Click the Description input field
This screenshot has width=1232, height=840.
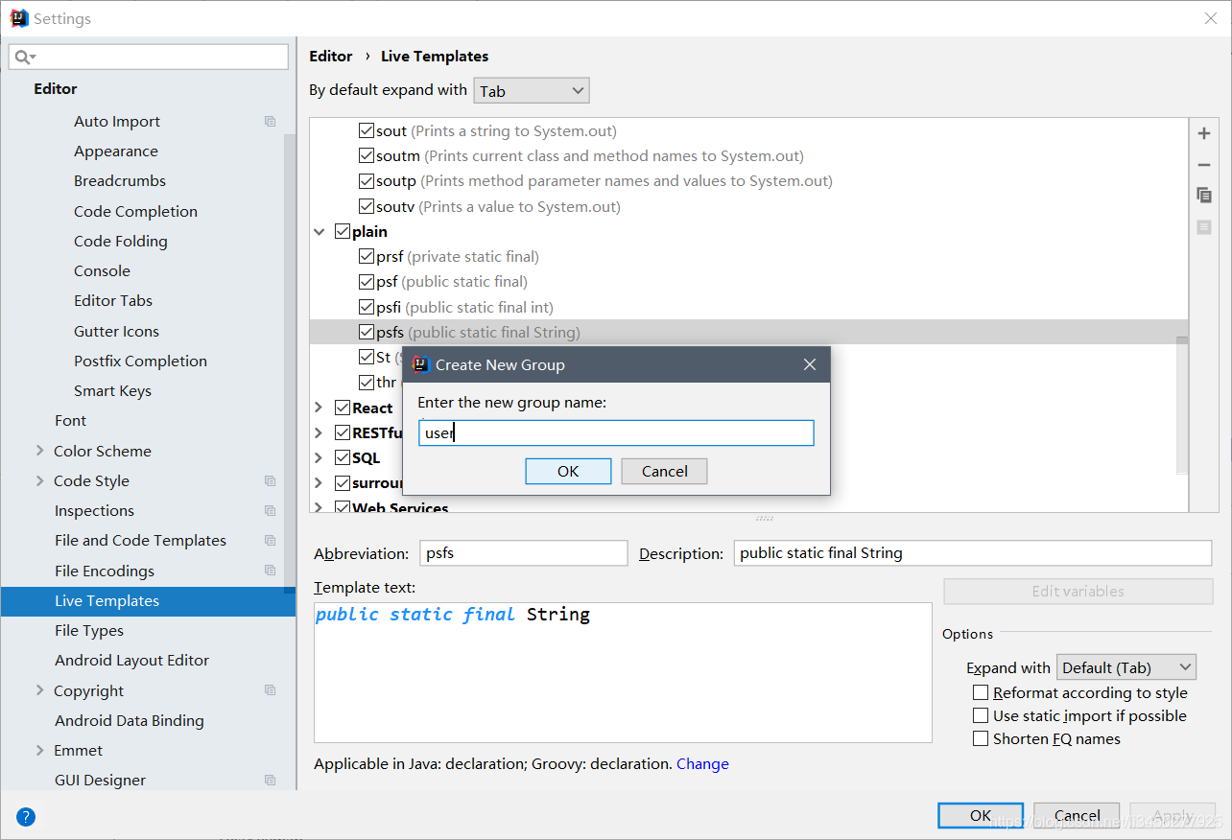(973, 552)
